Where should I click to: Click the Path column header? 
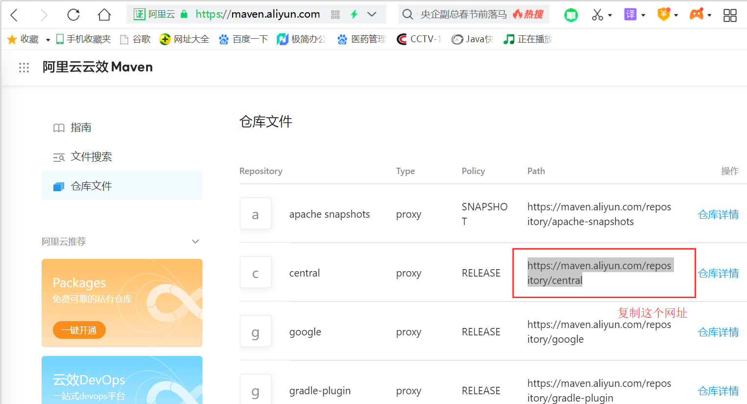coord(536,171)
